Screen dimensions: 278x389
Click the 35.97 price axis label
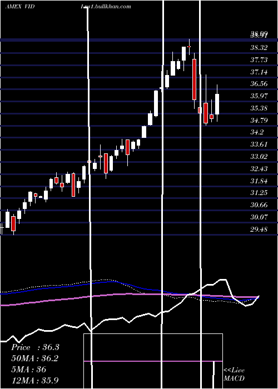pyautogui.click(x=259, y=96)
